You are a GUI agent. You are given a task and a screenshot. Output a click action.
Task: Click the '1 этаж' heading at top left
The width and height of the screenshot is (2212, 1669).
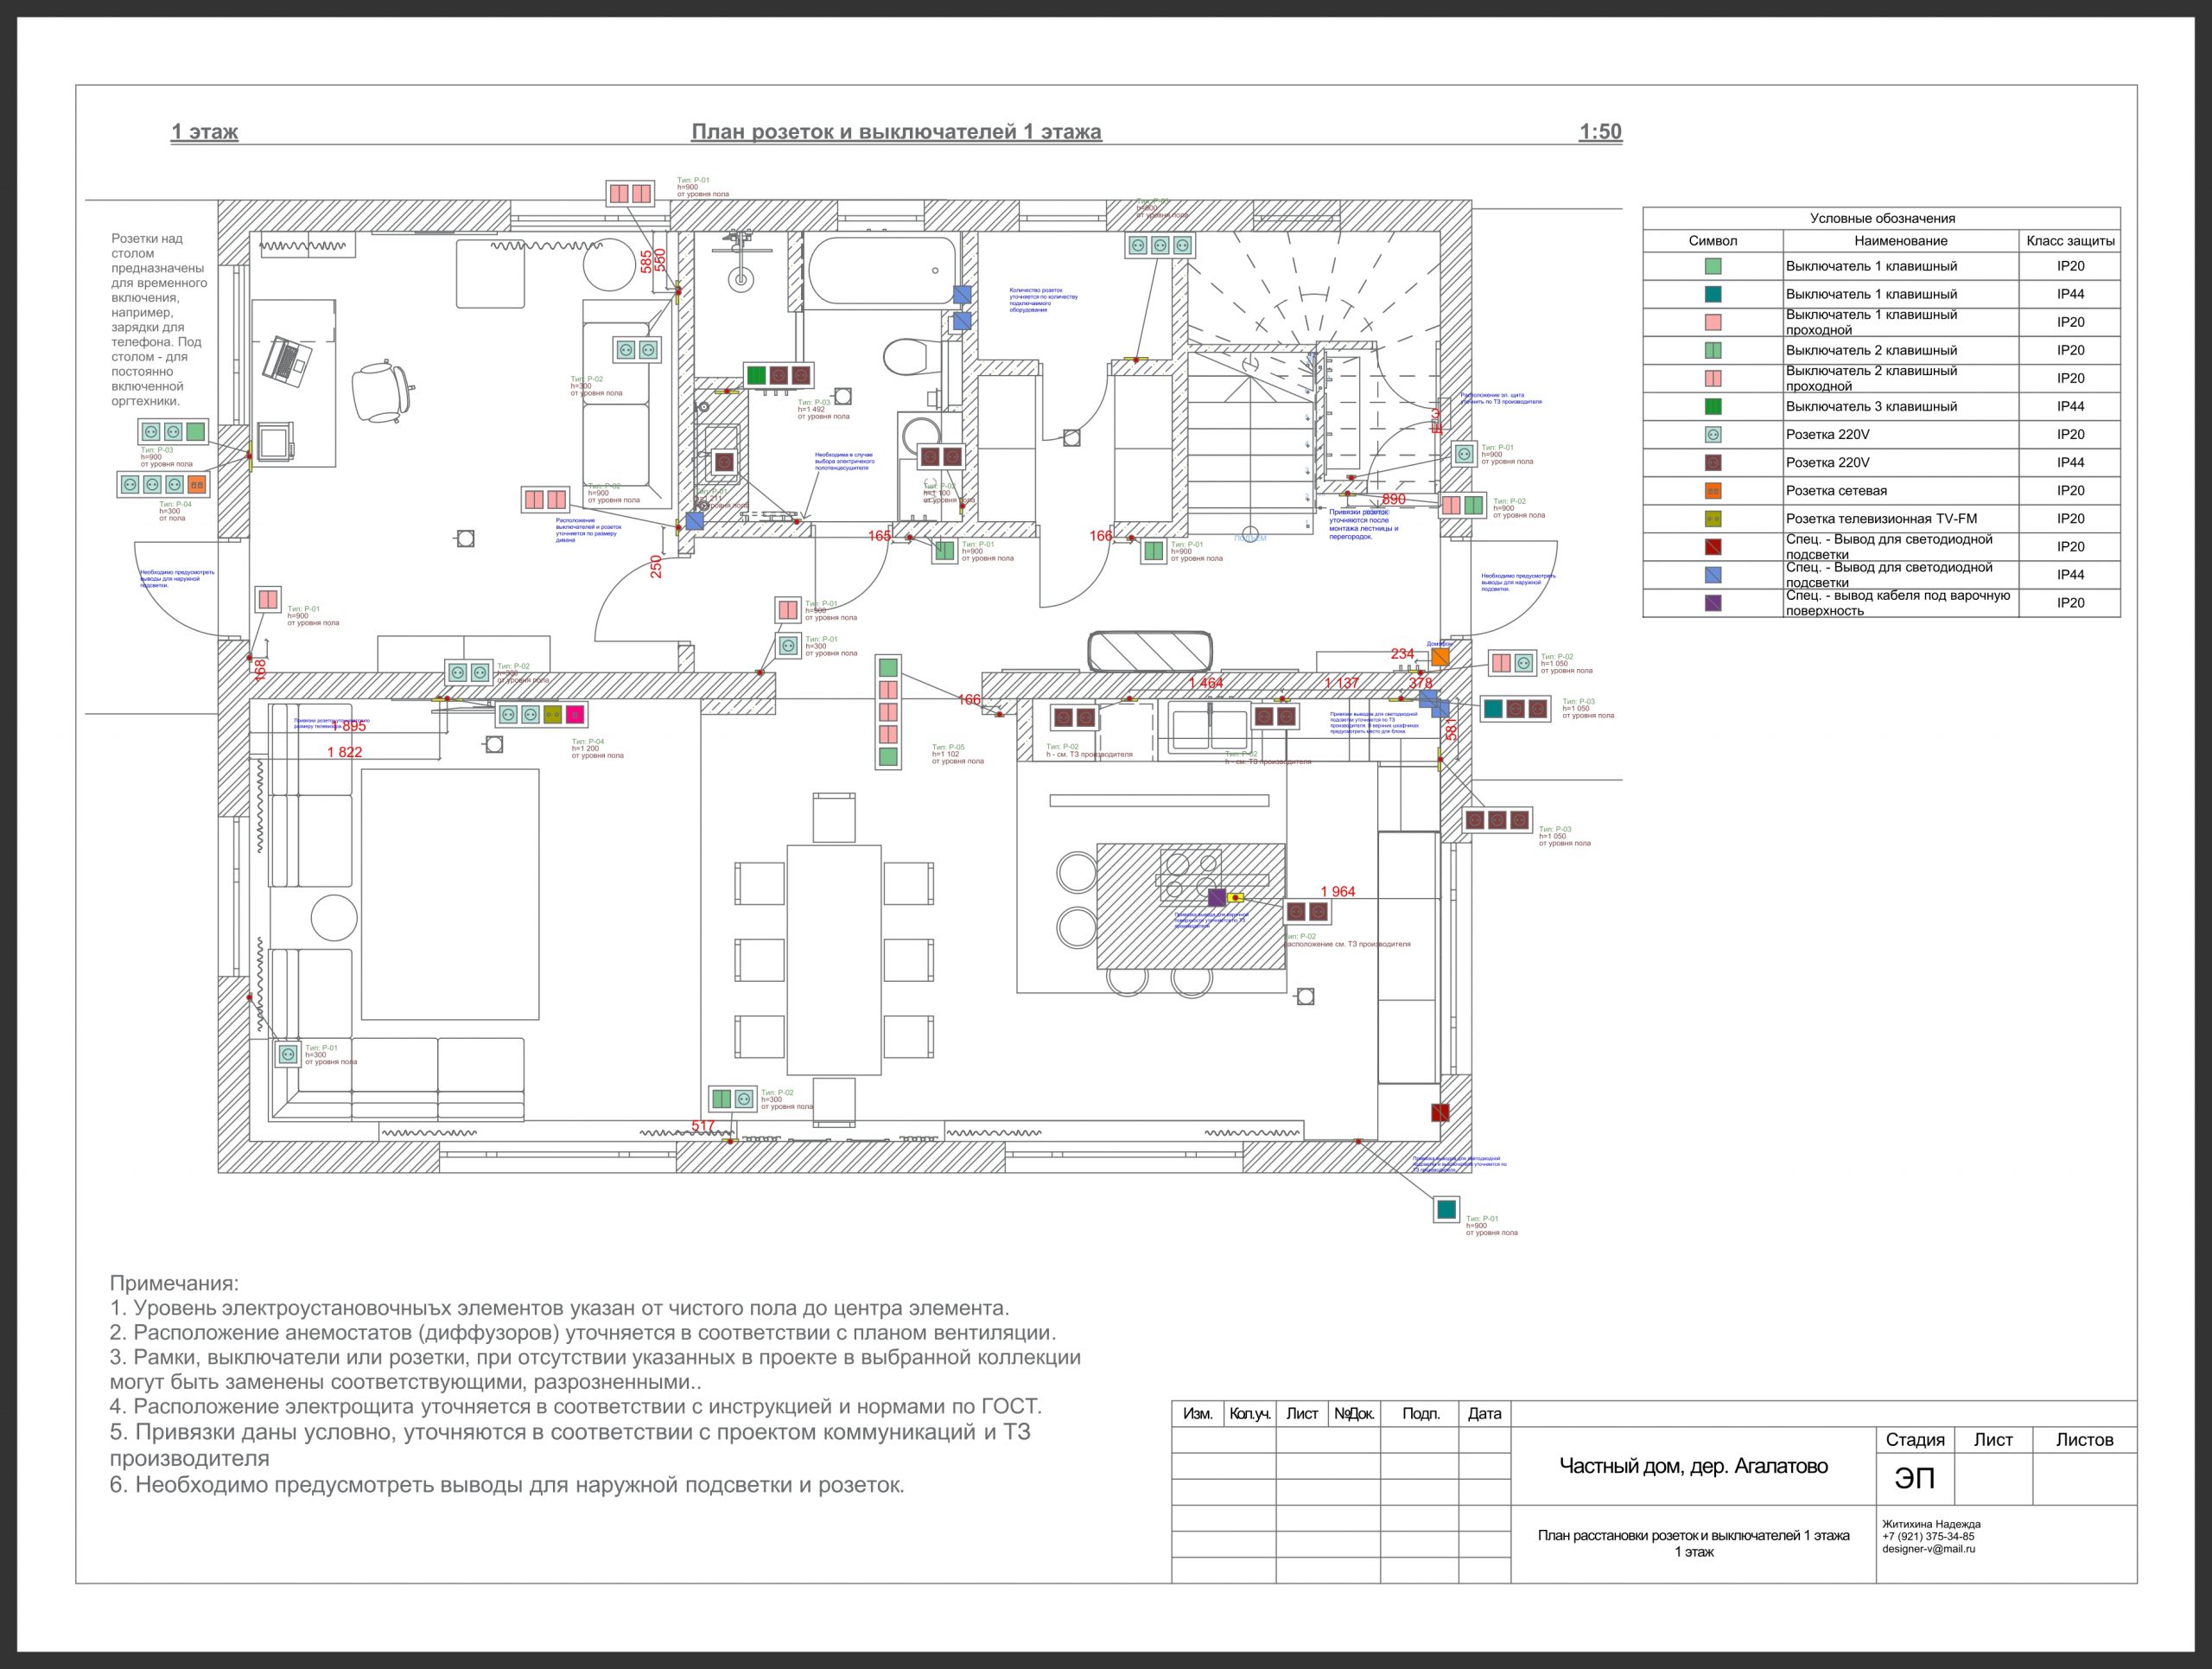(205, 132)
